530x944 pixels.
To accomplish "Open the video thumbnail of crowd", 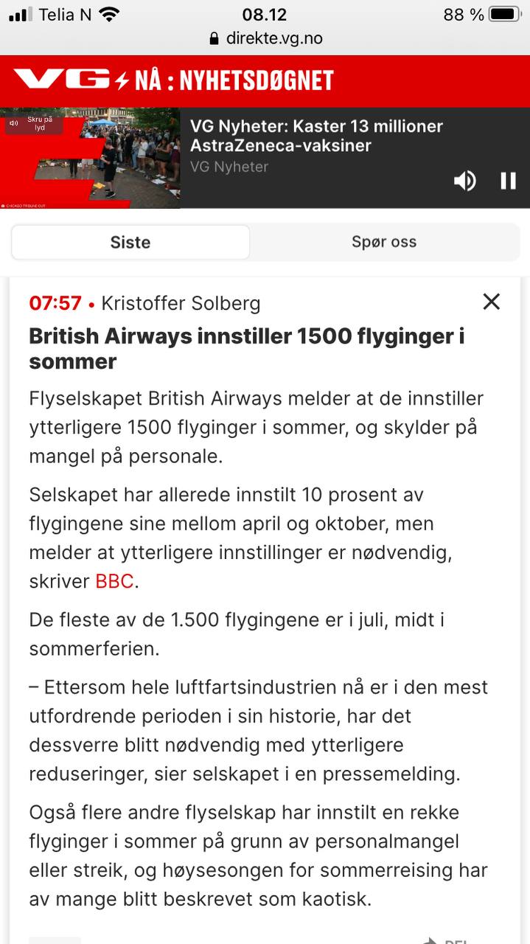I will 90,158.
